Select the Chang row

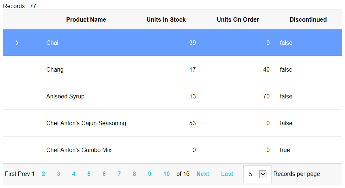[173, 69]
